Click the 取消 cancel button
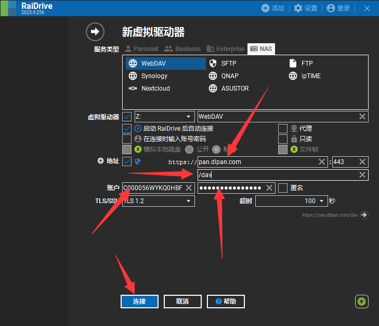The height and width of the screenshot is (326, 379). coord(182,302)
